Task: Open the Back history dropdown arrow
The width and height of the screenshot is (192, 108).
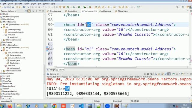Action: [x=129, y=7]
